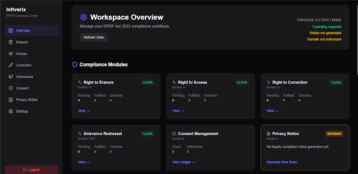The image size is (358, 174).
Task: Click the Compliance Modules heading
Action: tap(103, 65)
